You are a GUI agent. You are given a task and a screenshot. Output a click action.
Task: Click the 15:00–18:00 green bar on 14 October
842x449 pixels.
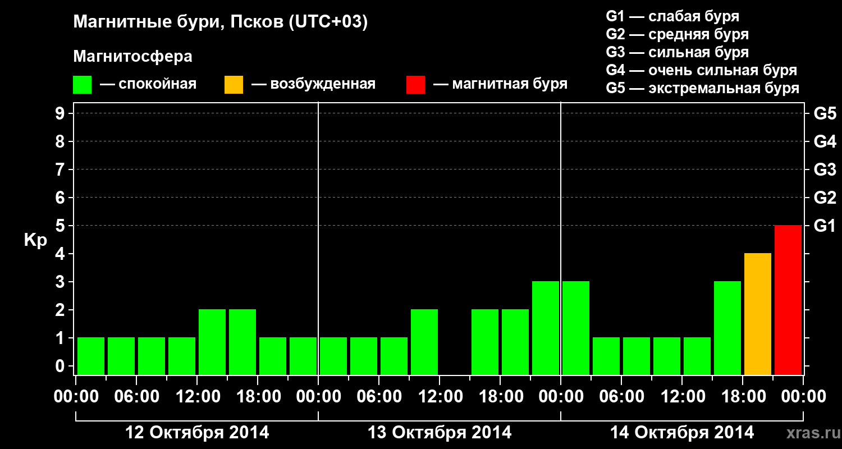coord(727,328)
